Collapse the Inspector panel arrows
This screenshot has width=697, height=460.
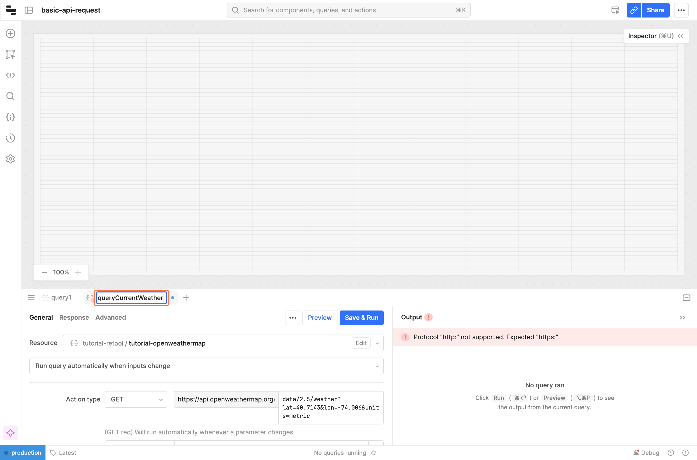tap(681, 36)
